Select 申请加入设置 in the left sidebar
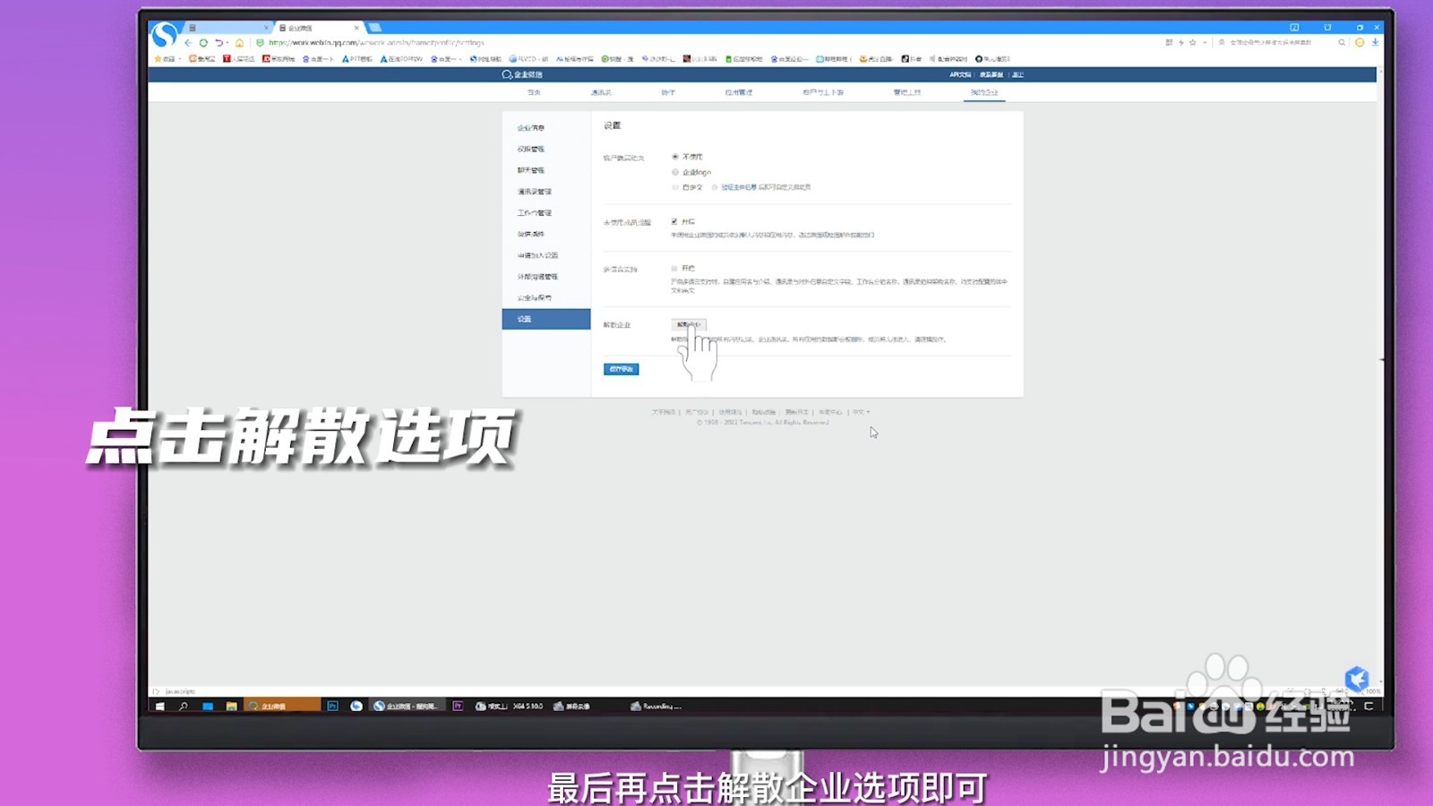The height and width of the screenshot is (806, 1433). 537,255
